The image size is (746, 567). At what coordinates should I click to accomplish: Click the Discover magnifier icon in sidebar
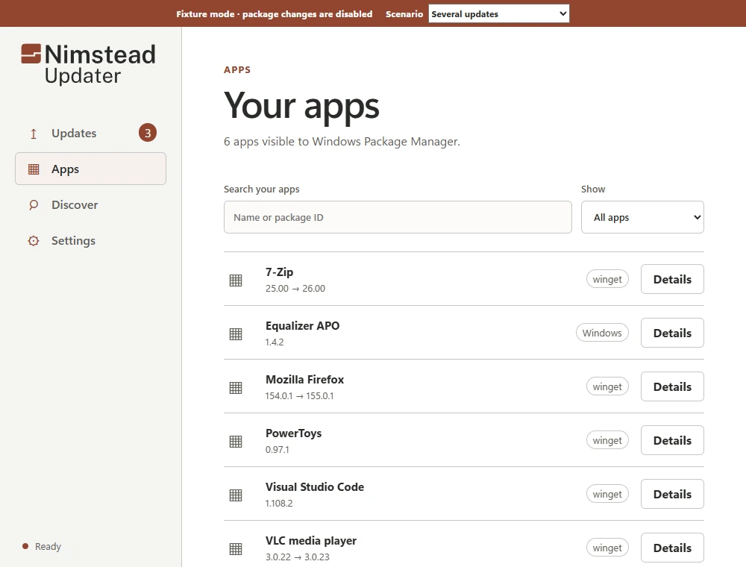[34, 205]
